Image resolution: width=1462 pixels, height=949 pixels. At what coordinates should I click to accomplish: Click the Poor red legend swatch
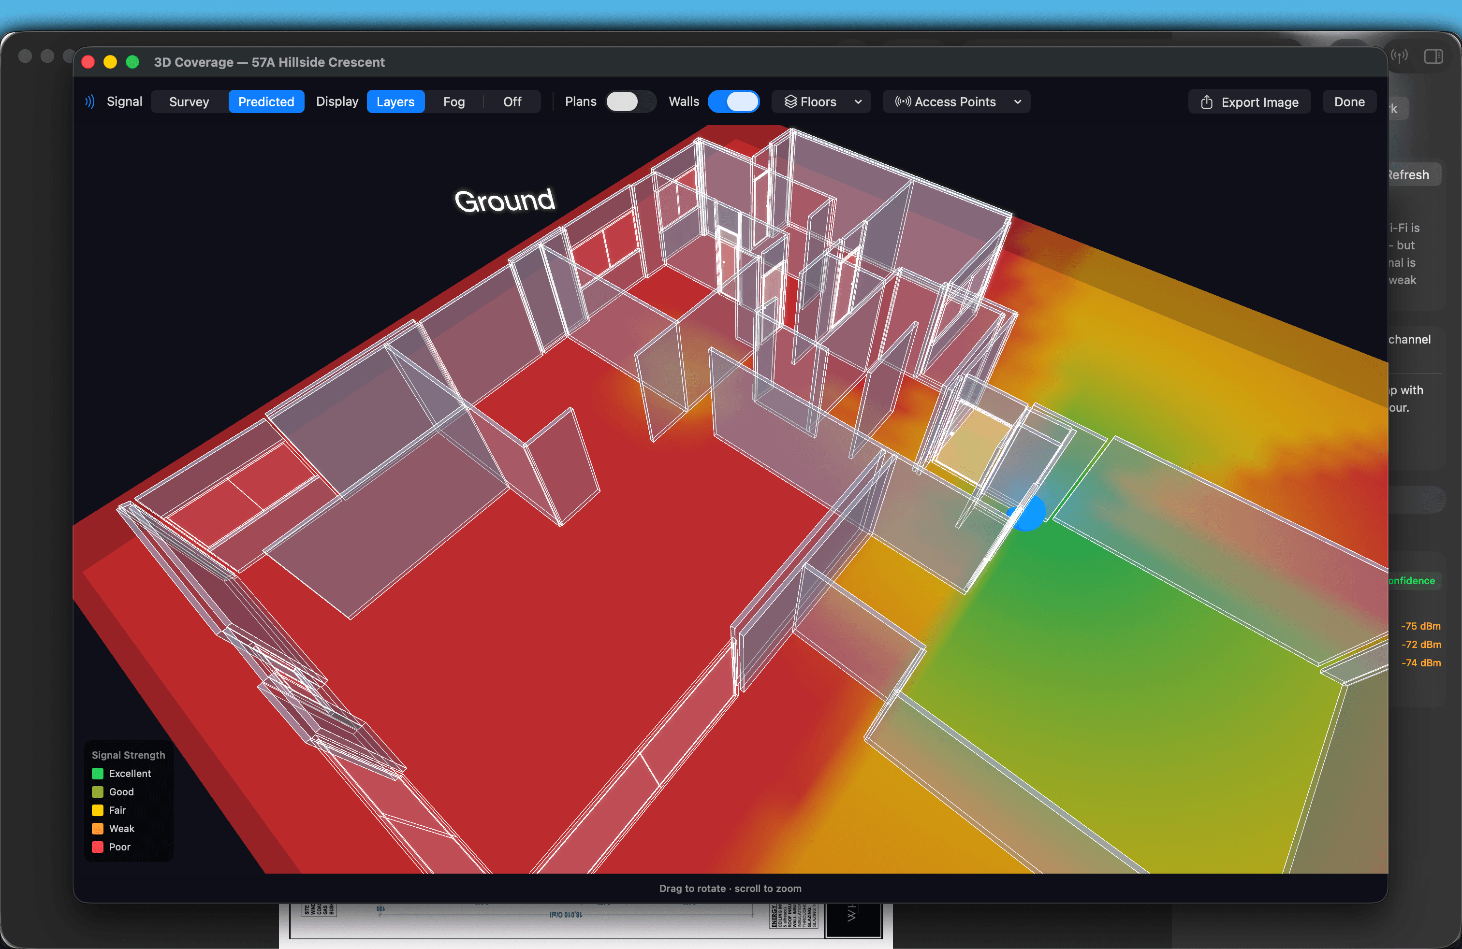pos(98,847)
